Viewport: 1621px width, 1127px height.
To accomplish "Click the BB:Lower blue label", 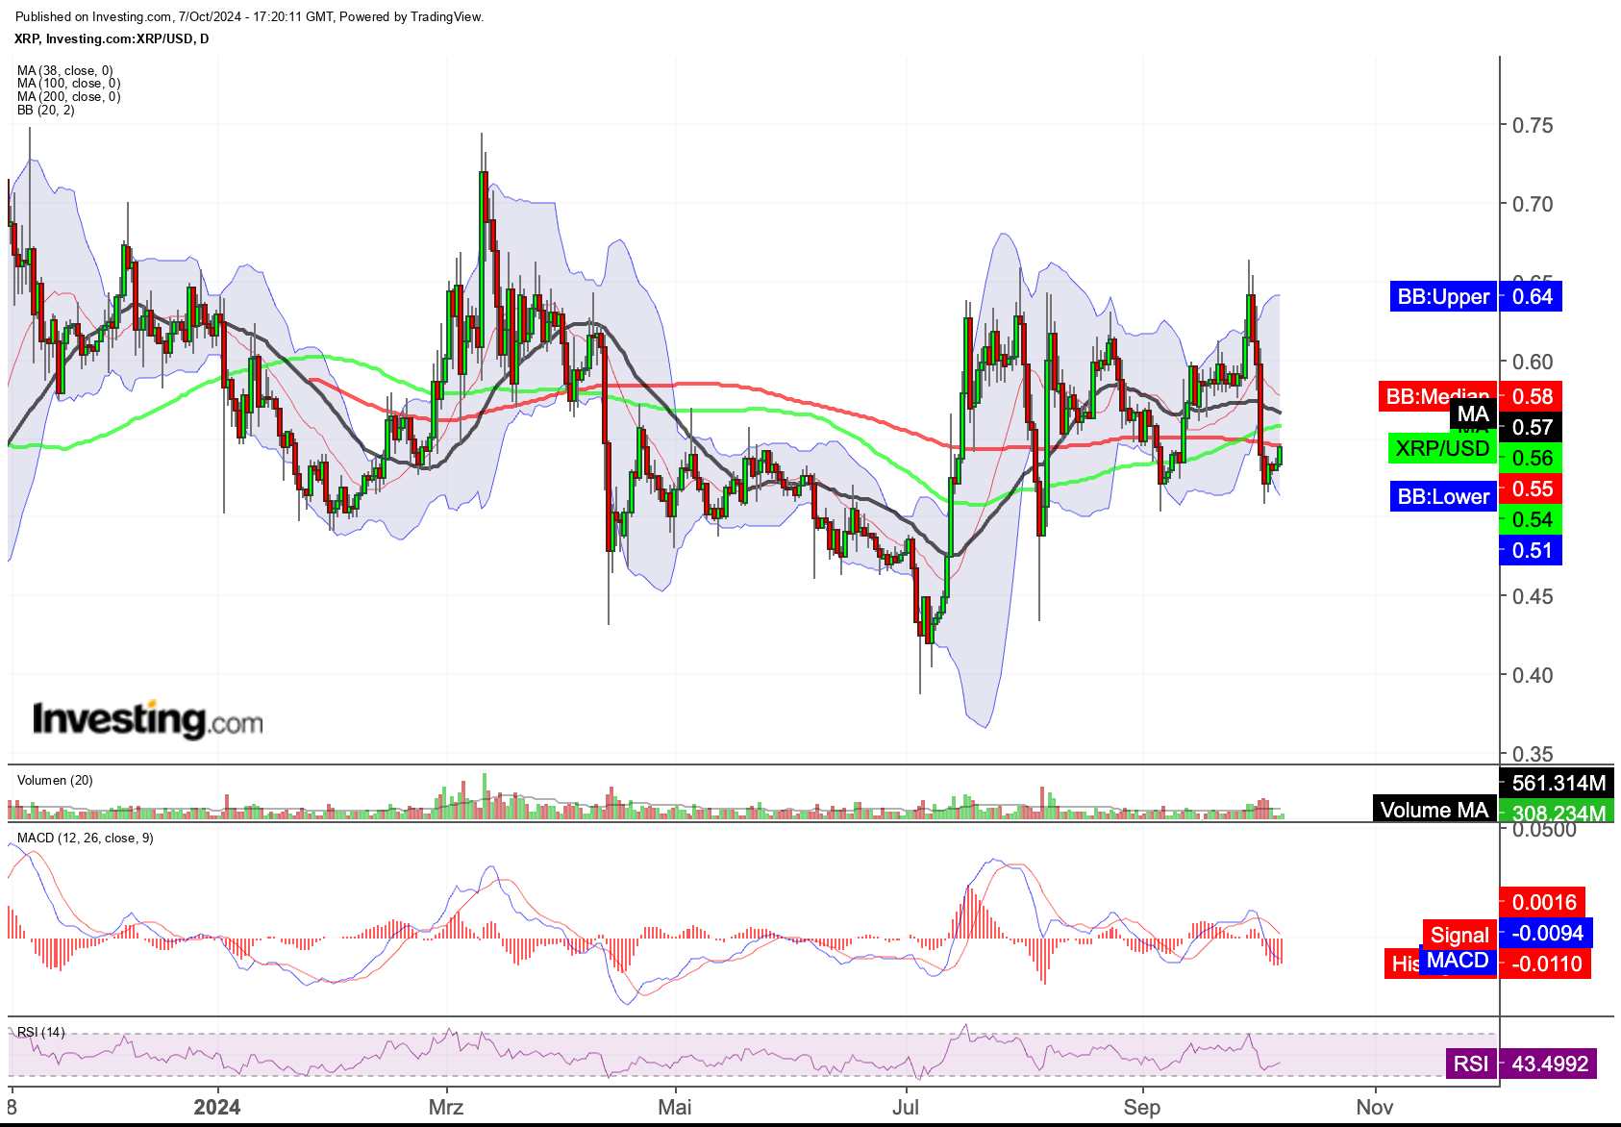I will tap(1443, 496).
